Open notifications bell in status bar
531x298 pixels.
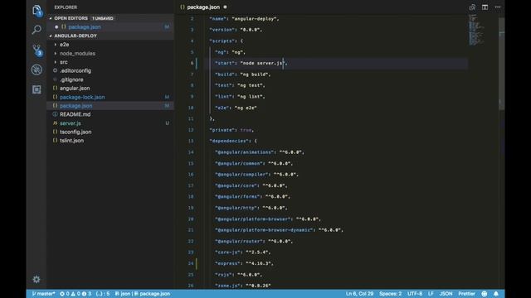click(496, 294)
